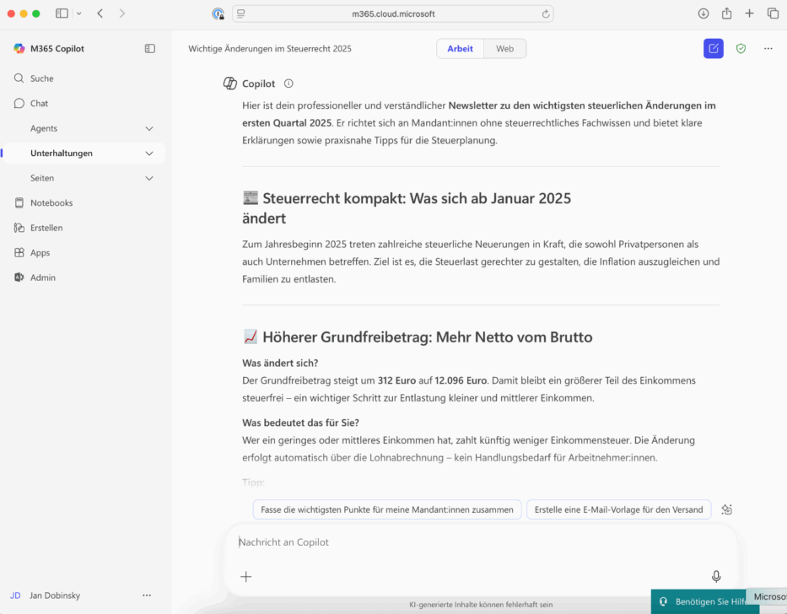Keep the Arbeit mode selected
The width and height of the screenshot is (787, 614).
tap(460, 48)
